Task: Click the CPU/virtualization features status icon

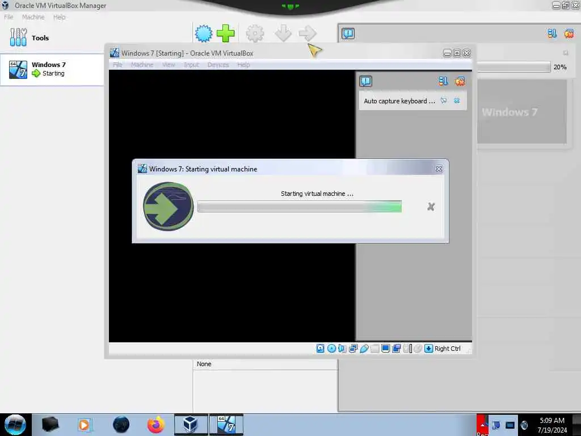Action: [x=407, y=349]
